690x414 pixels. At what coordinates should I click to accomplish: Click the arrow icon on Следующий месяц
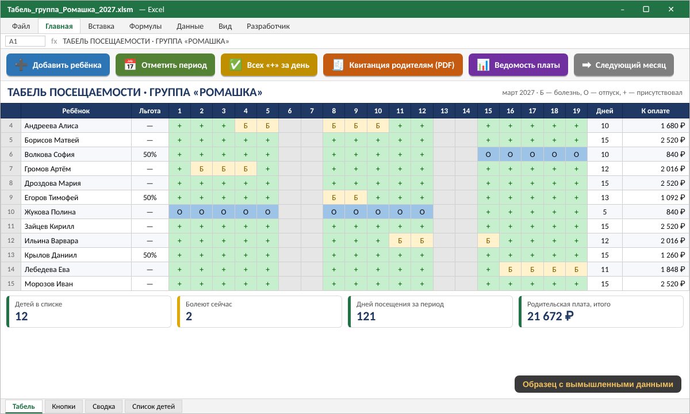[586, 65]
